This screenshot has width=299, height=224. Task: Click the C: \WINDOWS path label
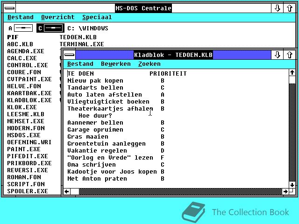tap(88, 28)
